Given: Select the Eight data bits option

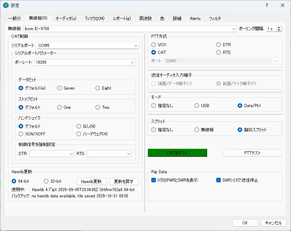Looking at the screenshot, I should 103,88.
